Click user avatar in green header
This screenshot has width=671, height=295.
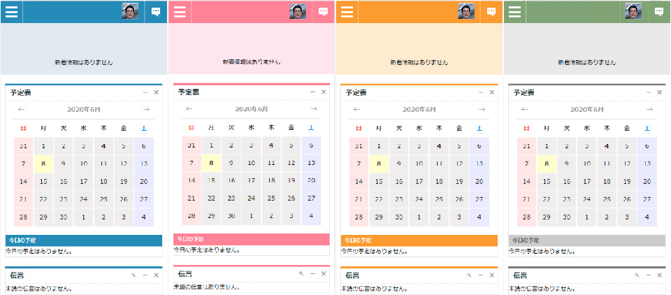coord(633,11)
